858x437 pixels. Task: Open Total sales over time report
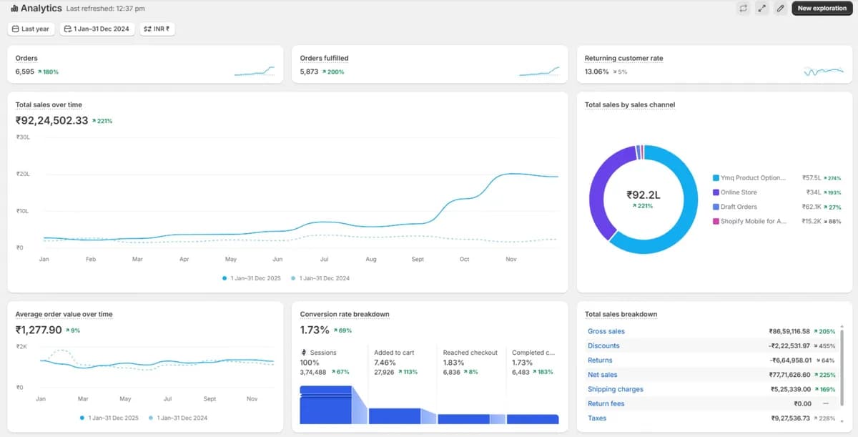49,104
